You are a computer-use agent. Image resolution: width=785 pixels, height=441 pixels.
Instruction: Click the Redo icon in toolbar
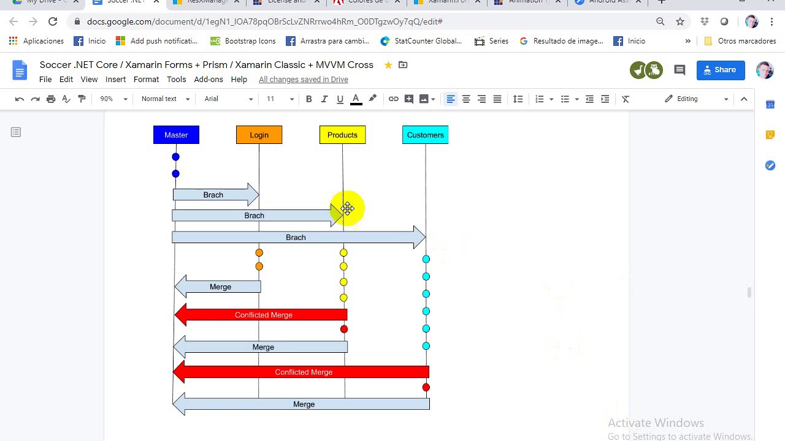[35, 99]
